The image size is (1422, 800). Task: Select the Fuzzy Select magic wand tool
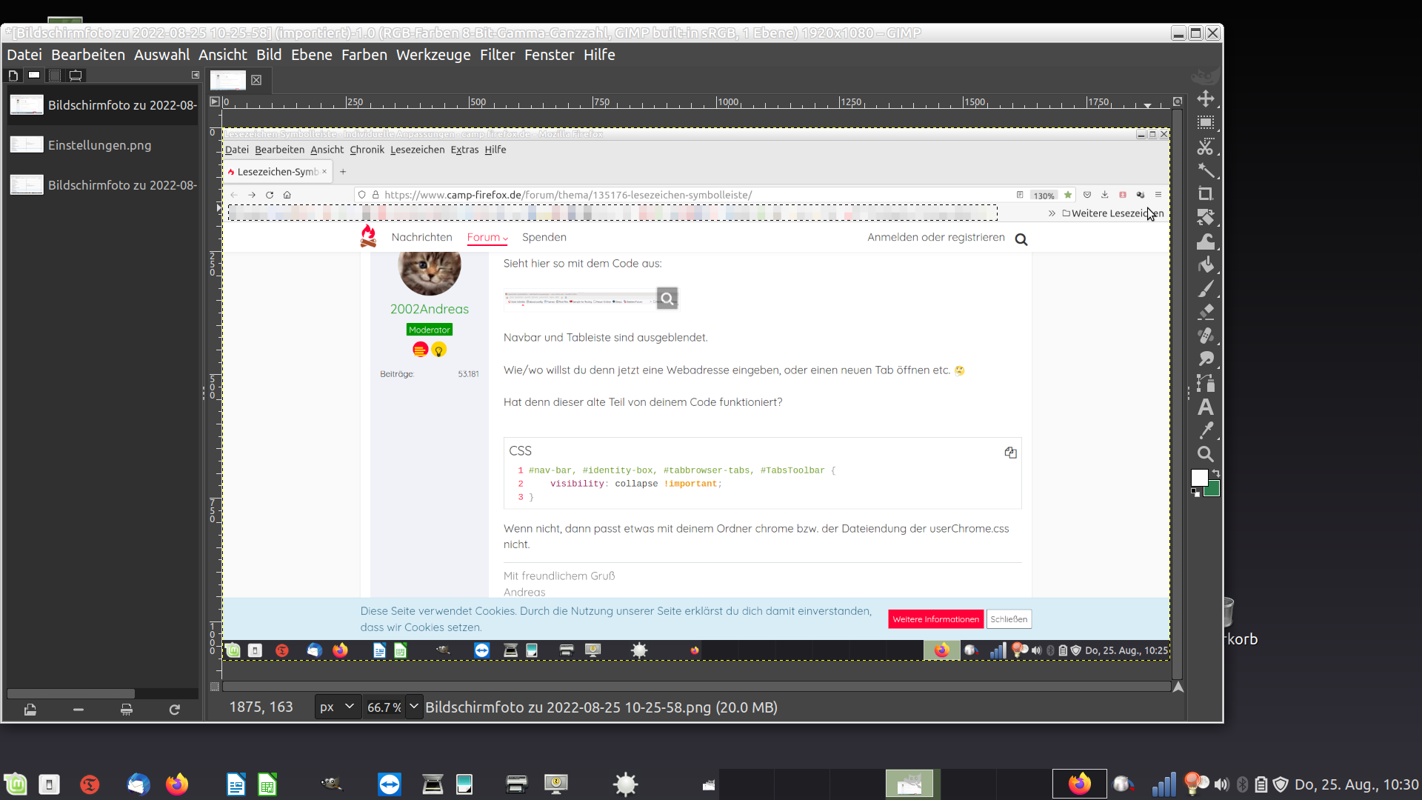click(1206, 170)
